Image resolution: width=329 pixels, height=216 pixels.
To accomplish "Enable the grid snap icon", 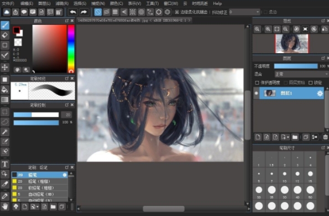I will (115, 12).
